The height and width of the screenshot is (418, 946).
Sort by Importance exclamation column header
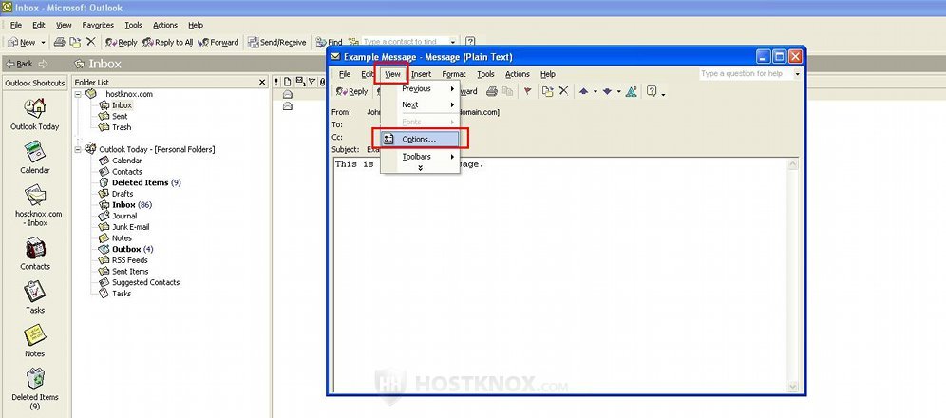(277, 82)
